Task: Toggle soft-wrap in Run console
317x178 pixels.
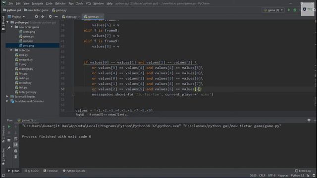Action: click(16, 139)
